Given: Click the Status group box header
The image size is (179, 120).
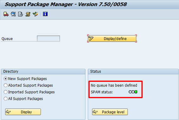Looking at the screenshot, I should [133, 71].
